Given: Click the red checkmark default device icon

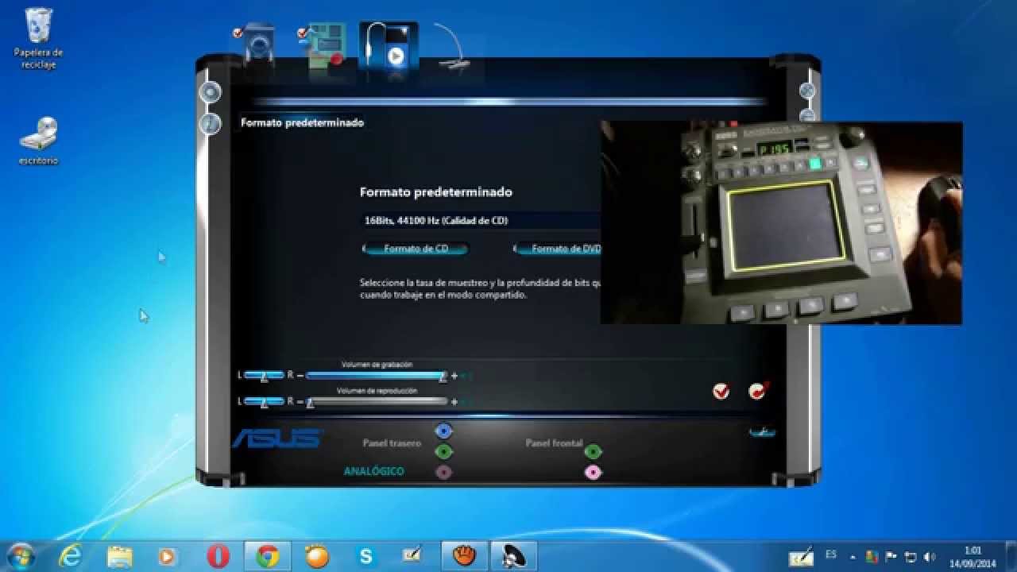Looking at the screenshot, I should (759, 390).
